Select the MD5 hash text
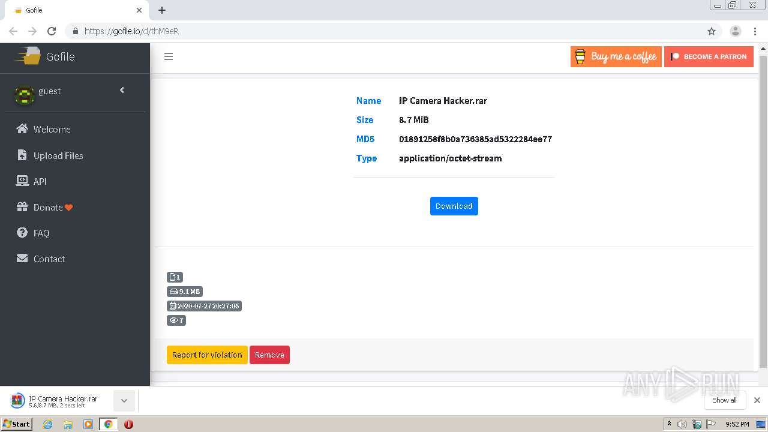Screen dimensions: 768x432 tap(475, 139)
